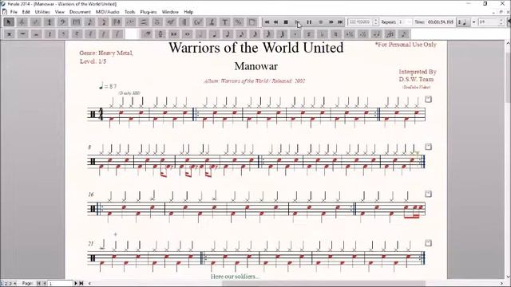
Task: Open the MIDI/Audio menu
Action: pyautogui.click(x=108, y=12)
